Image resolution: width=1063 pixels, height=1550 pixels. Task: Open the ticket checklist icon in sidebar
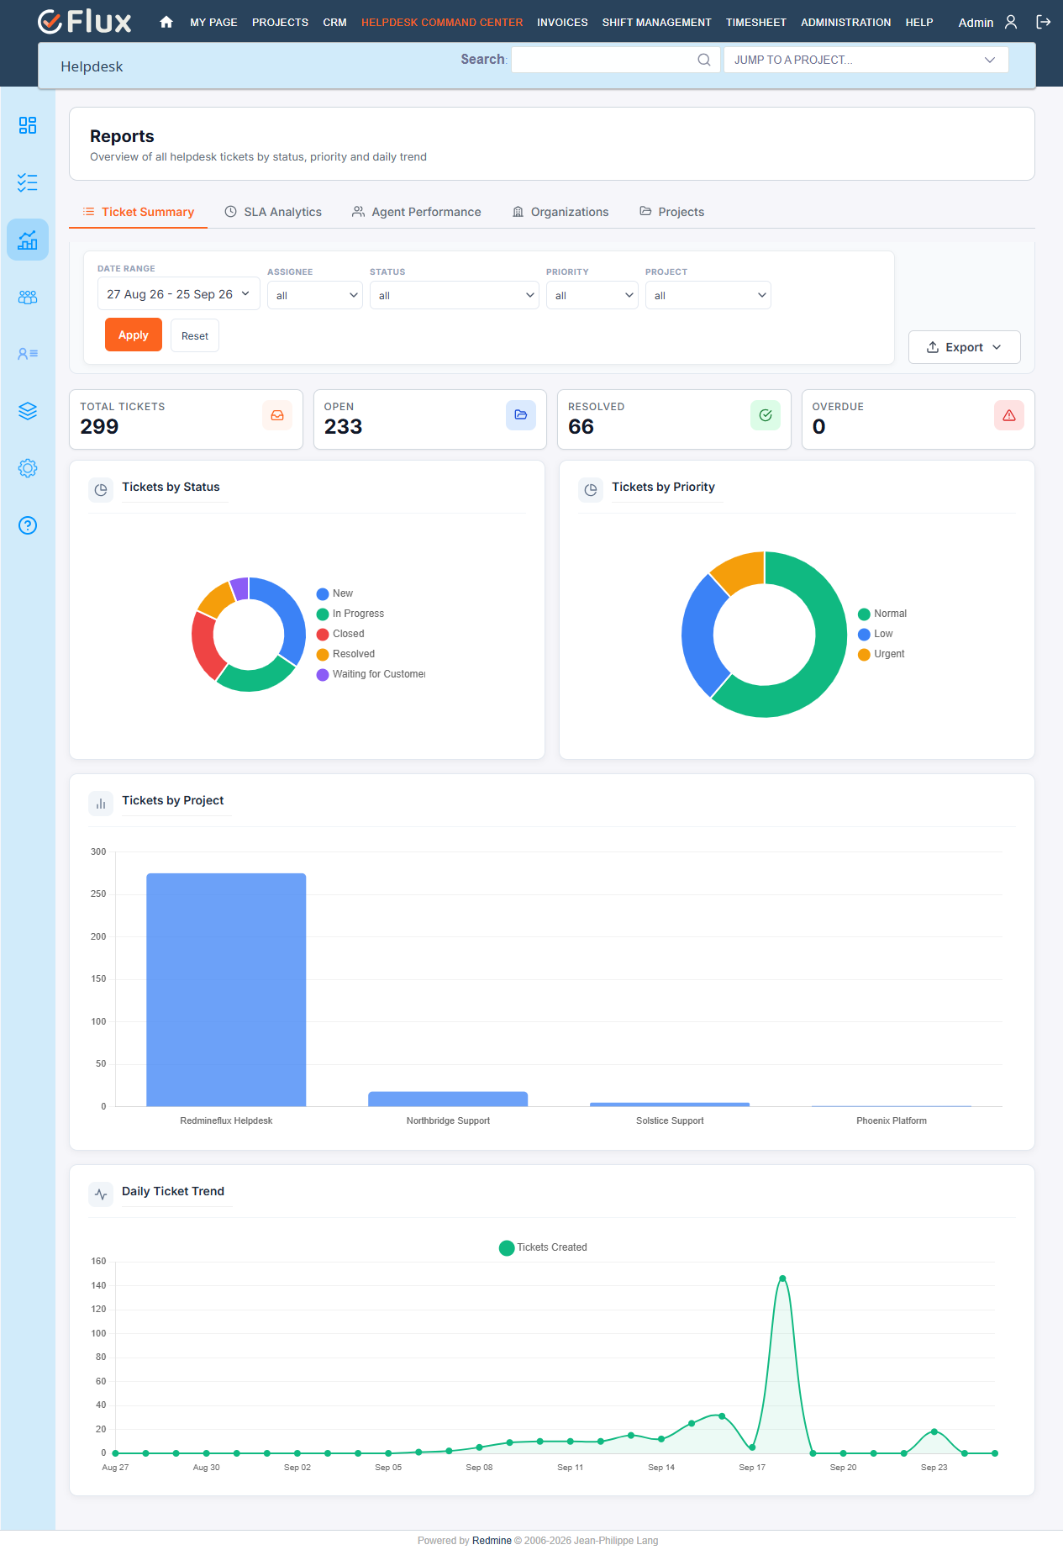[28, 182]
